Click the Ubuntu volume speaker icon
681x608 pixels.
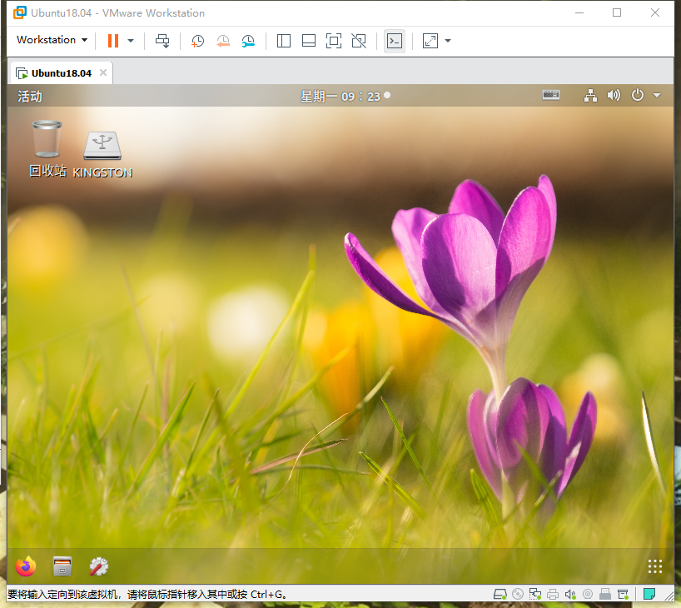point(614,95)
